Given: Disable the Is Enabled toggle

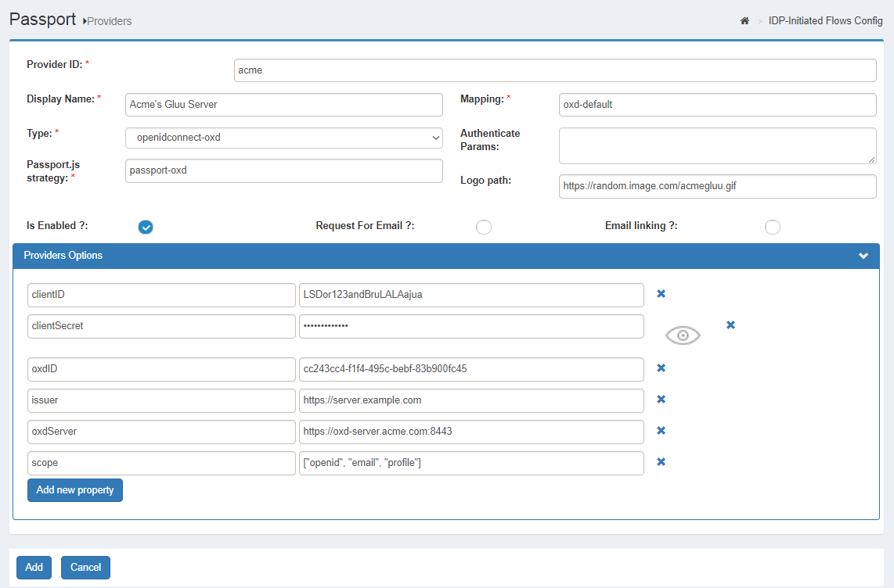Looking at the screenshot, I should (x=146, y=227).
